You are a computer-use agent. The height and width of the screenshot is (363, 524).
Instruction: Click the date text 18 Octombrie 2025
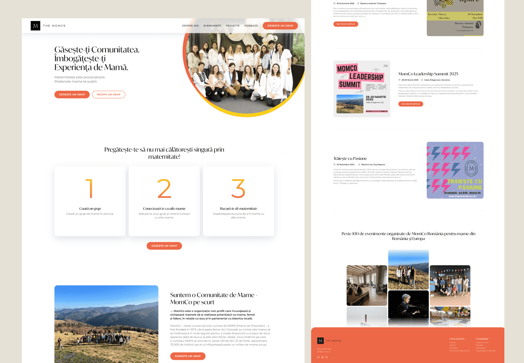coord(345,4)
